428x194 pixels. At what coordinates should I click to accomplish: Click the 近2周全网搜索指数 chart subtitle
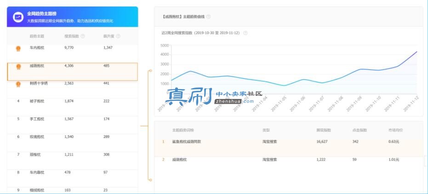(x=200, y=33)
